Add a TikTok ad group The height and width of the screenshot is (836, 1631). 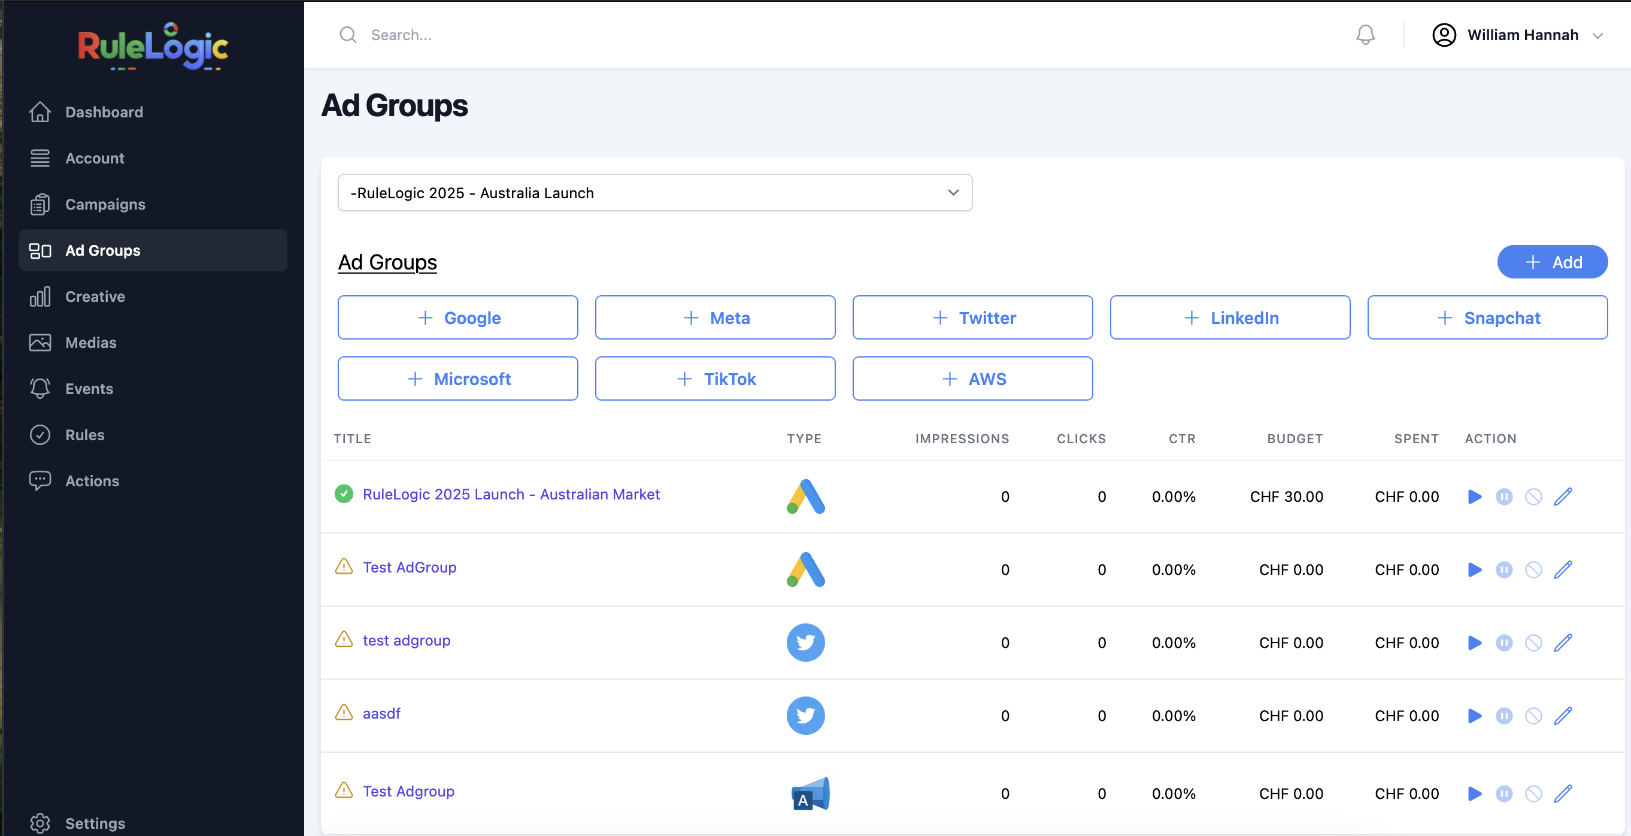click(x=715, y=378)
